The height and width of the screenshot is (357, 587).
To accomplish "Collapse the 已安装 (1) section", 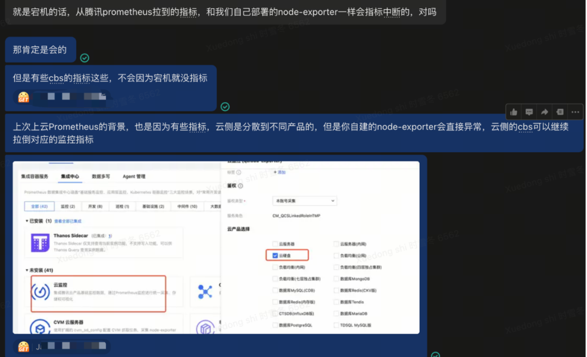I will (x=27, y=221).
